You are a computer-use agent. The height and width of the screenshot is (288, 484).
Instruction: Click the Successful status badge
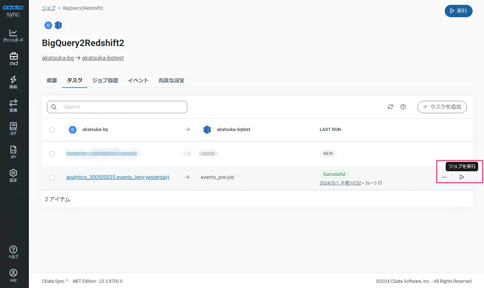point(334,174)
